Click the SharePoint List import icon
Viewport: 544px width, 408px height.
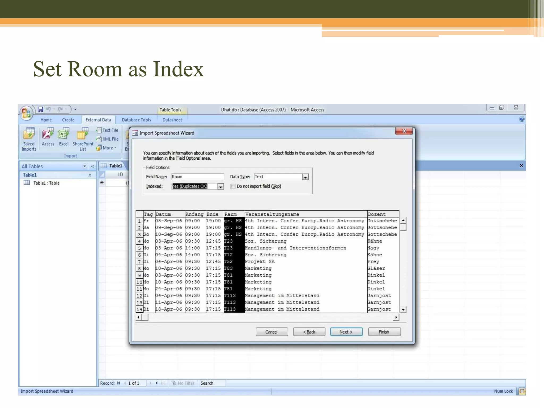[x=83, y=139]
